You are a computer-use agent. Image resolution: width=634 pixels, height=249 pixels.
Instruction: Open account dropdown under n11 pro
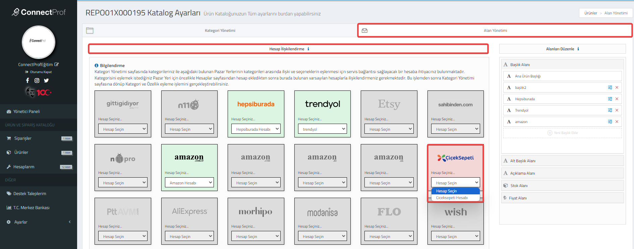click(123, 183)
